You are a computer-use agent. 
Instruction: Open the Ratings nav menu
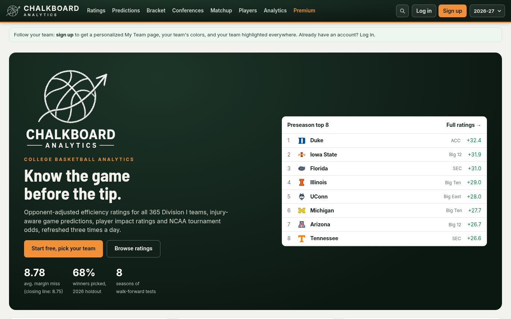click(x=96, y=11)
